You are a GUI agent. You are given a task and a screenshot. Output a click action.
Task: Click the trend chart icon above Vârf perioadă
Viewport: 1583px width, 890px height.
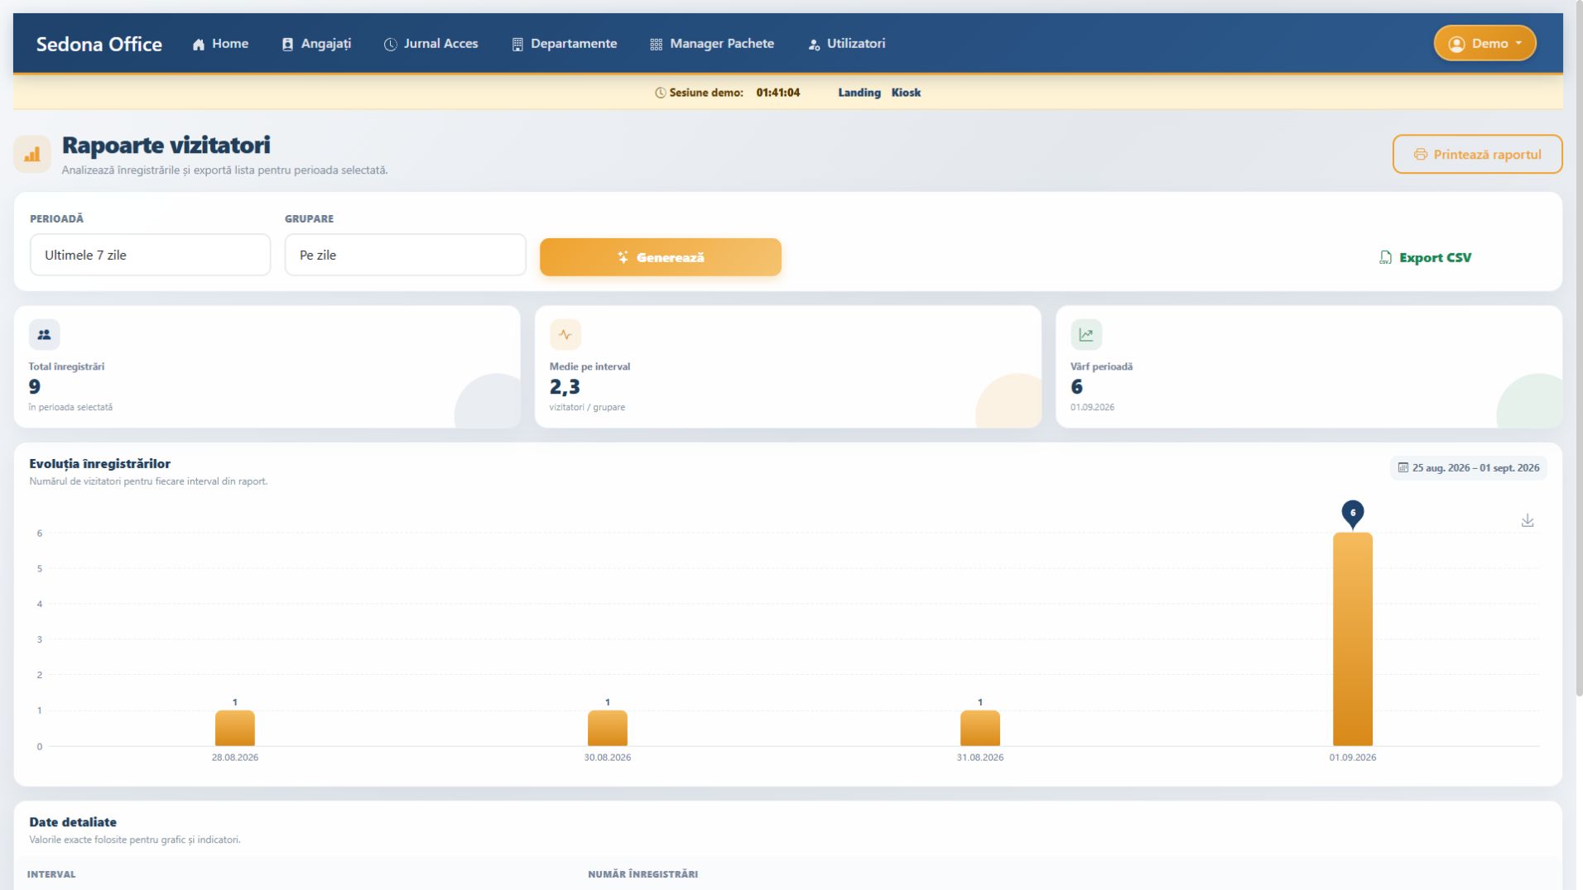(x=1086, y=335)
